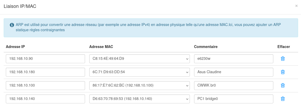Viewport: 301px width, 106px height.
Task: Close the Liaison IP/MAC dialog
Action: point(296,6)
